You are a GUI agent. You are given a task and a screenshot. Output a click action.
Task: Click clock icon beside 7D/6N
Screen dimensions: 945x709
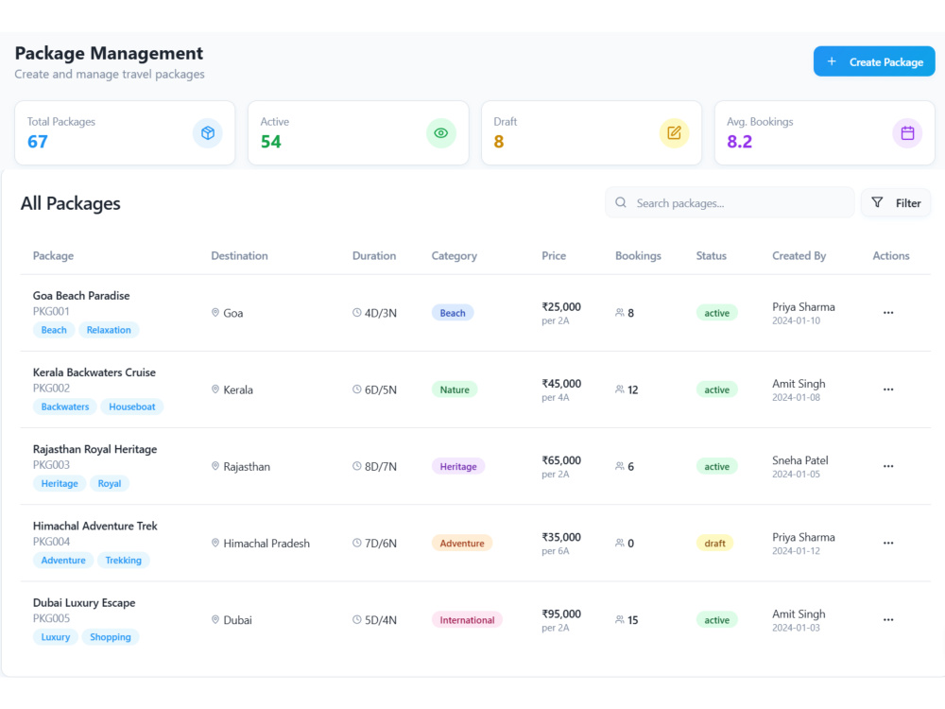357,543
